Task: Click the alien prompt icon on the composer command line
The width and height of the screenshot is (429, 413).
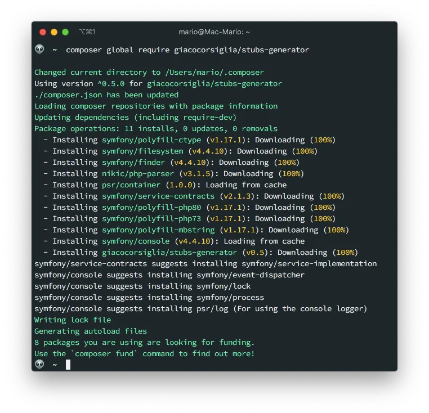Action: point(39,50)
